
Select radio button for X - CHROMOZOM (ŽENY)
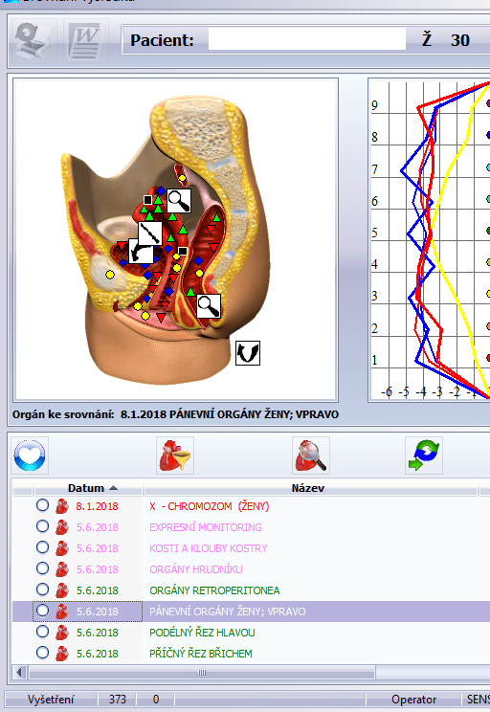(x=43, y=505)
